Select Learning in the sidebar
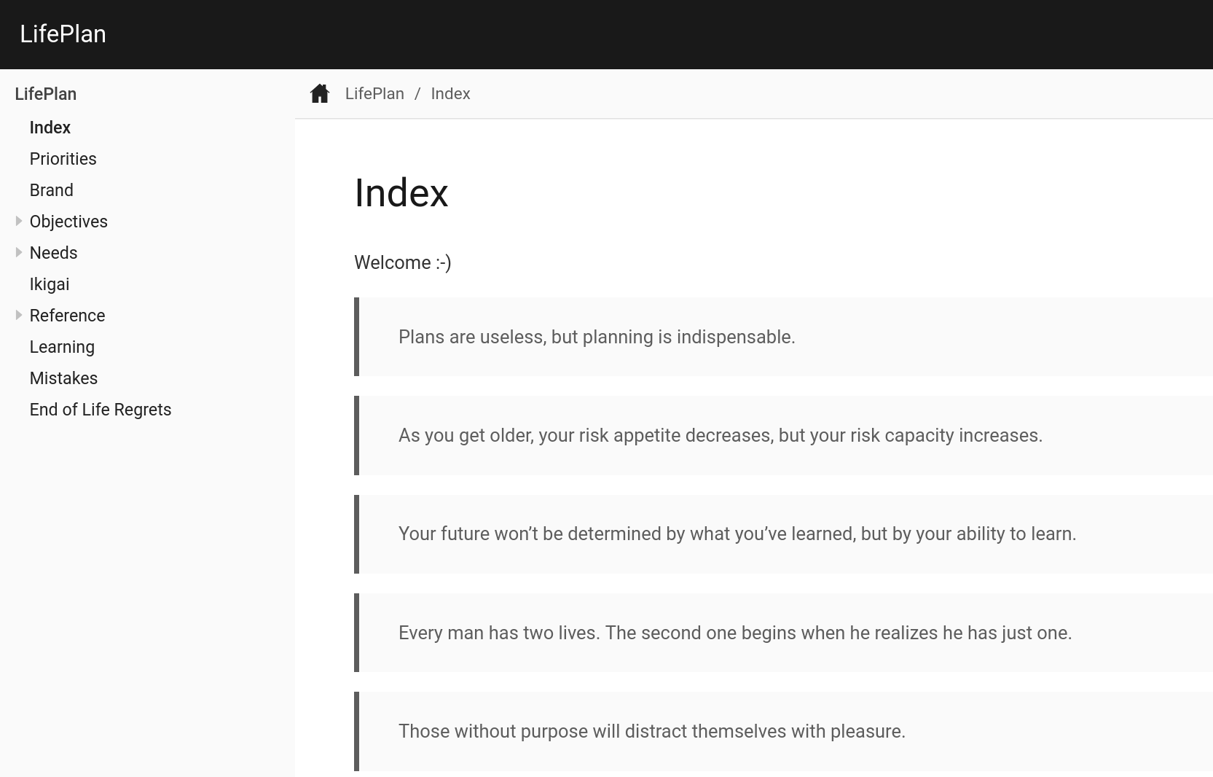This screenshot has width=1213, height=777. click(x=62, y=347)
